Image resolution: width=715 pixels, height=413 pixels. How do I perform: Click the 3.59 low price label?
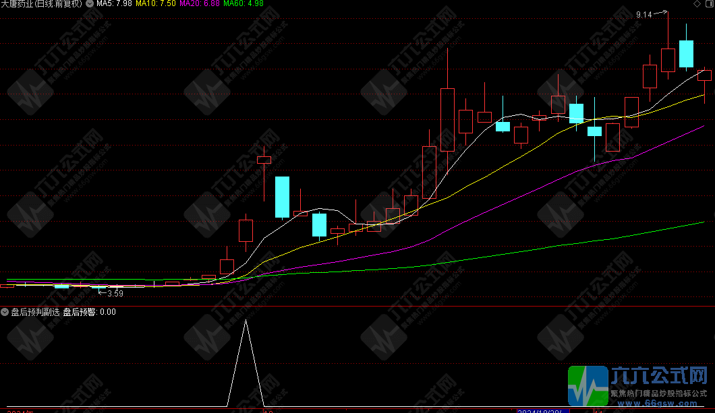(x=115, y=294)
